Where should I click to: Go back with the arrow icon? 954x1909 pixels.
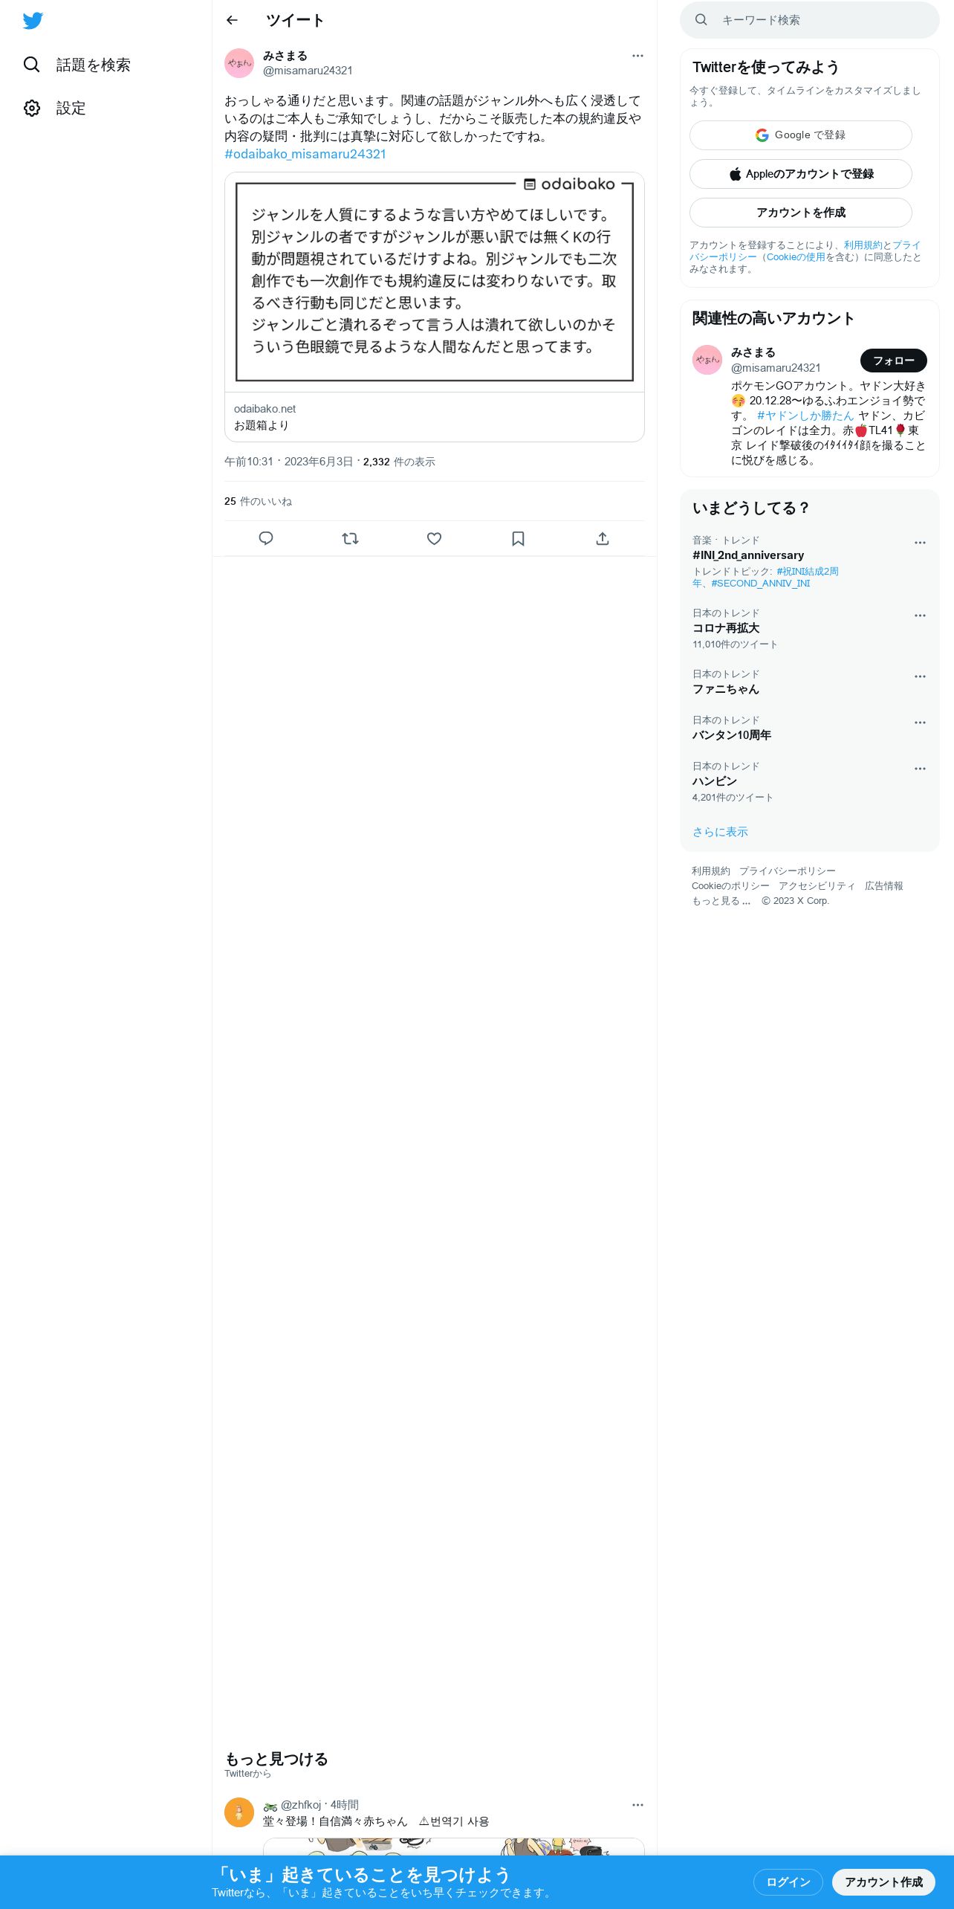[x=232, y=20]
